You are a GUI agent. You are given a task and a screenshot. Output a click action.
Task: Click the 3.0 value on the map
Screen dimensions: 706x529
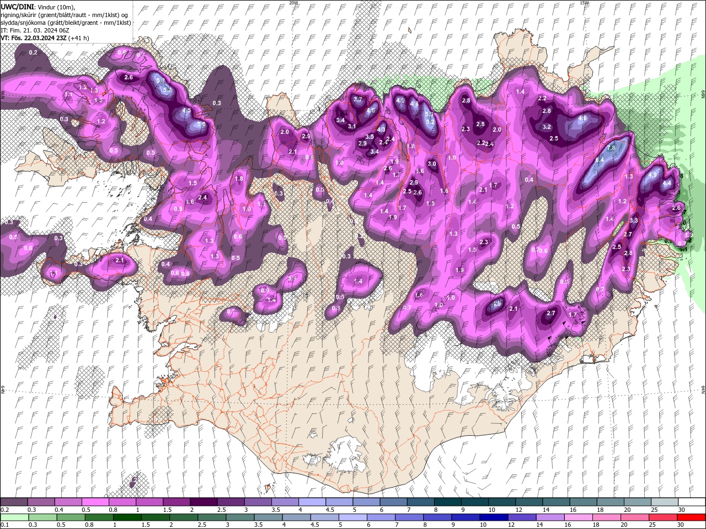click(432, 164)
